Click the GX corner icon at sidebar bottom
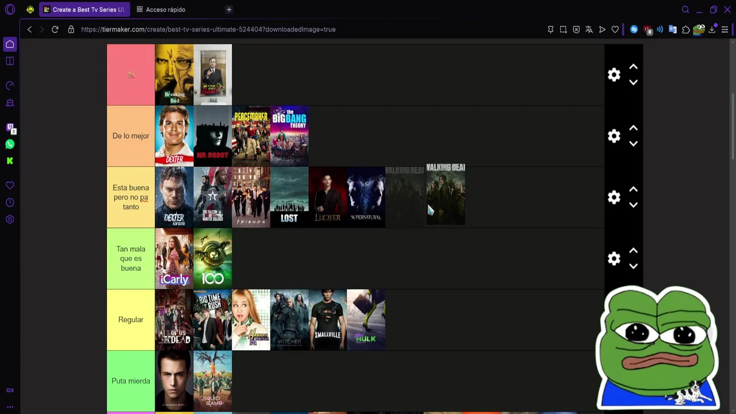Viewport: 736px width, 414px height. point(10,390)
